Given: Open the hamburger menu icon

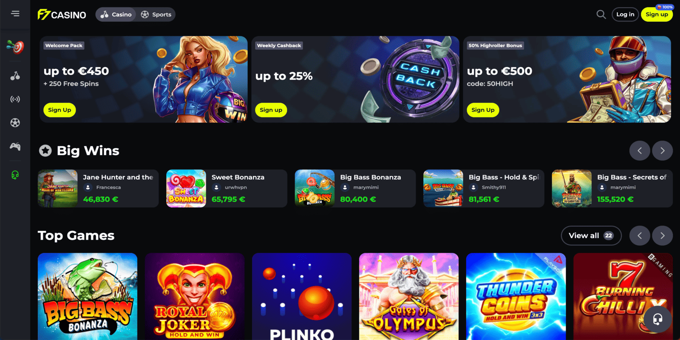Looking at the screenshot, I should [15, 14].
